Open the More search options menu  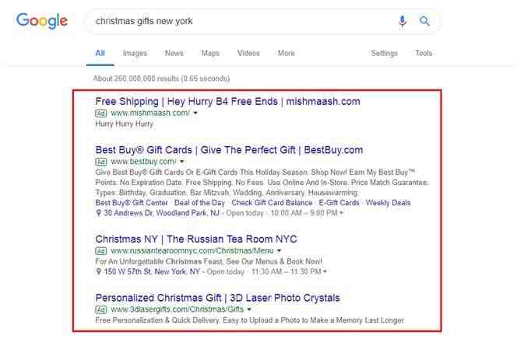tap(286, 53)
